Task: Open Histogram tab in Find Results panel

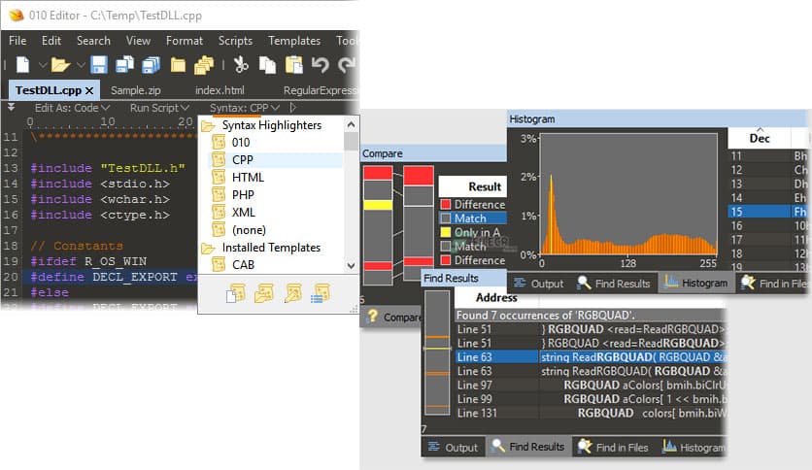Action: [694, 448]
